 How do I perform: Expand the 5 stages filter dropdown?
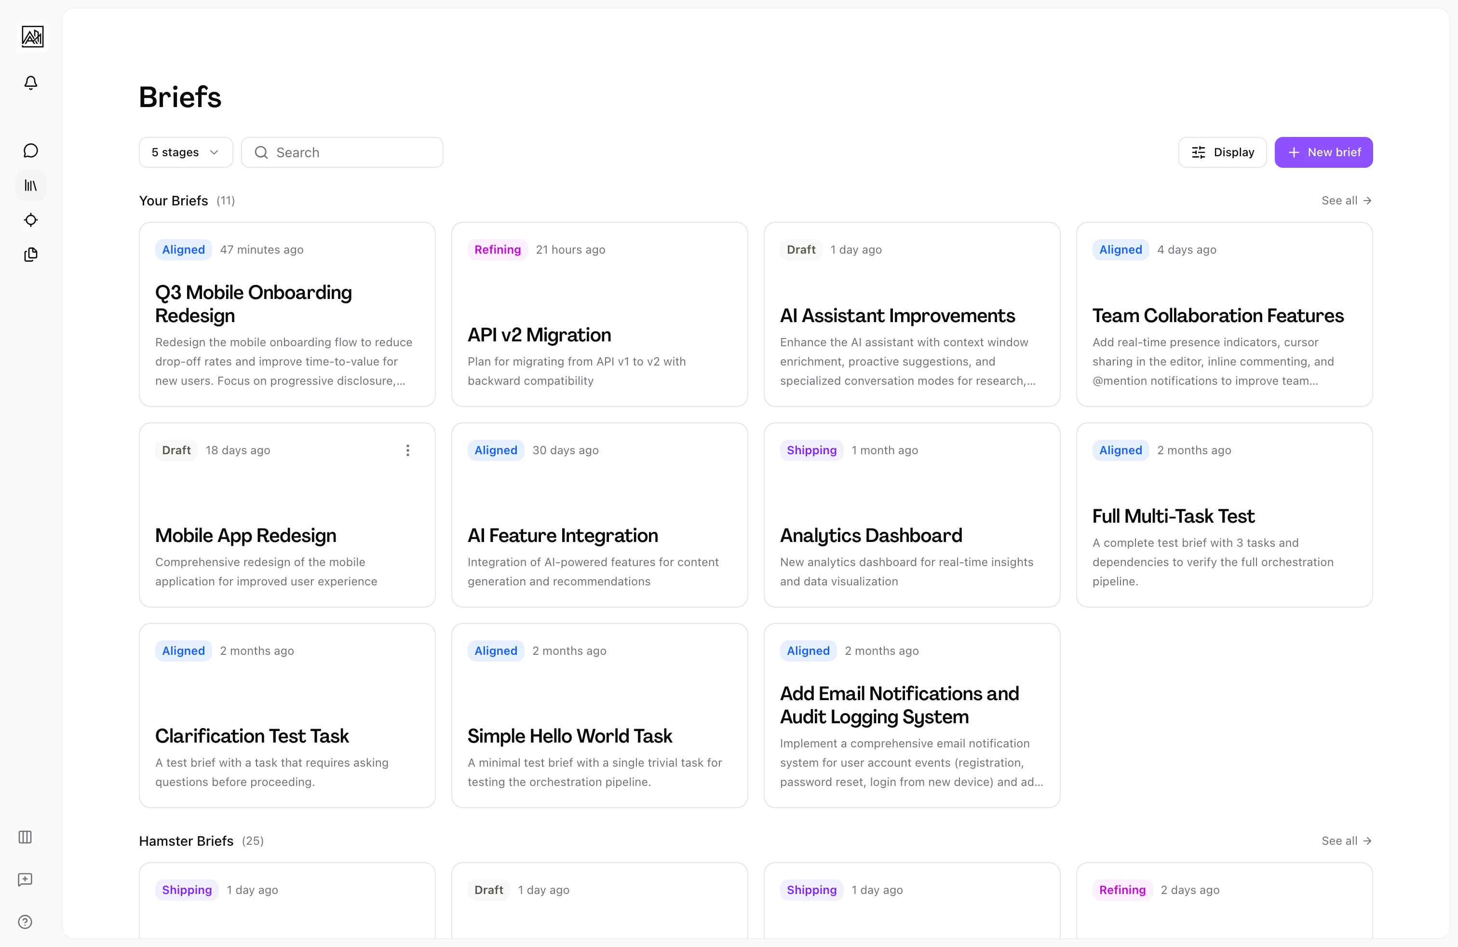click(x=186, y=152)
